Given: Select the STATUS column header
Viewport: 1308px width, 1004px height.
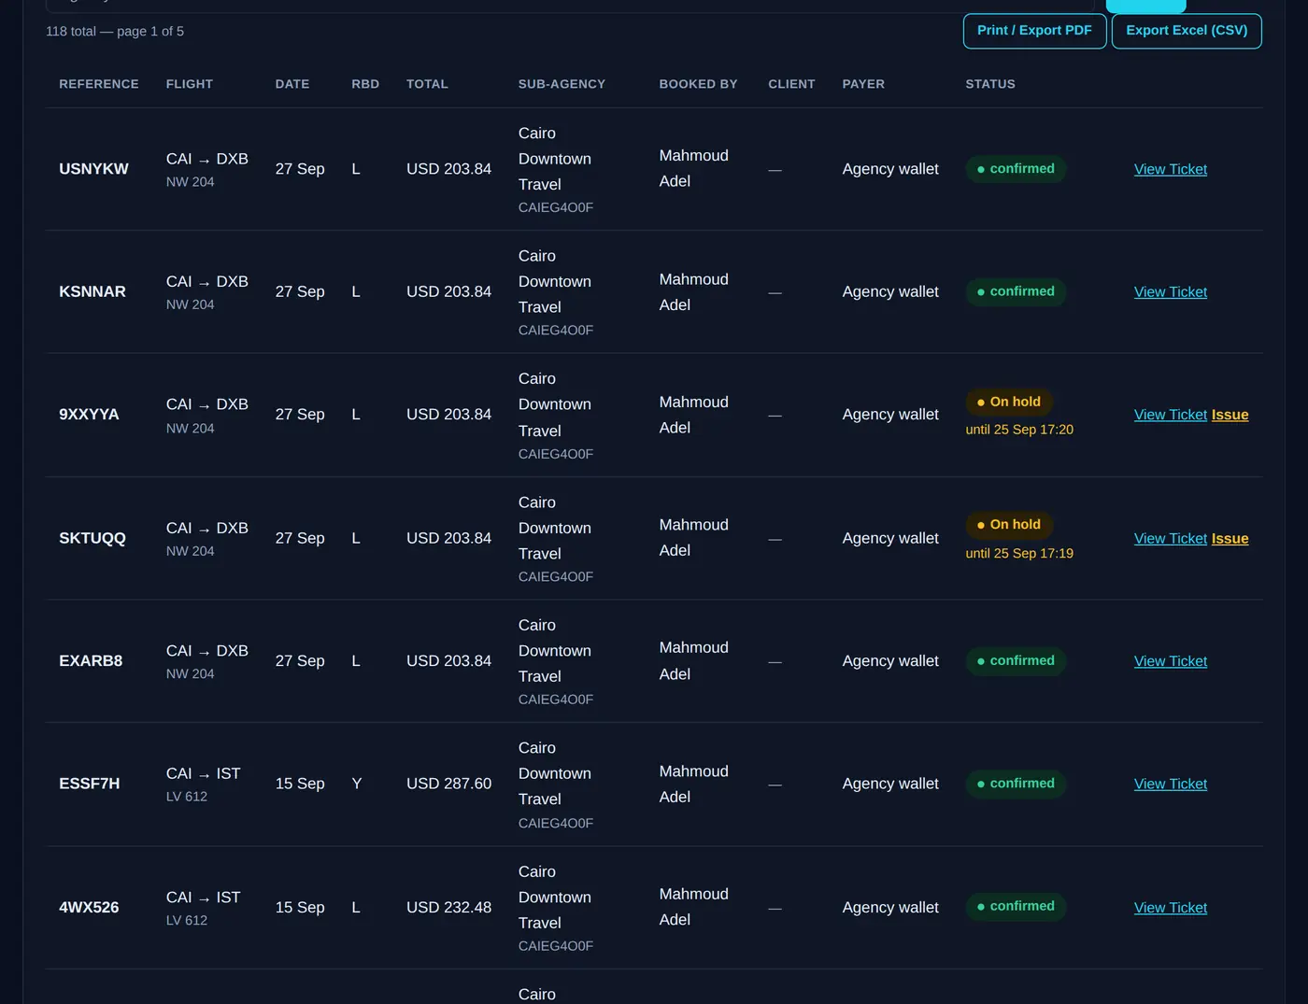Looking at the screenshot, I should (x=990, y=84).
